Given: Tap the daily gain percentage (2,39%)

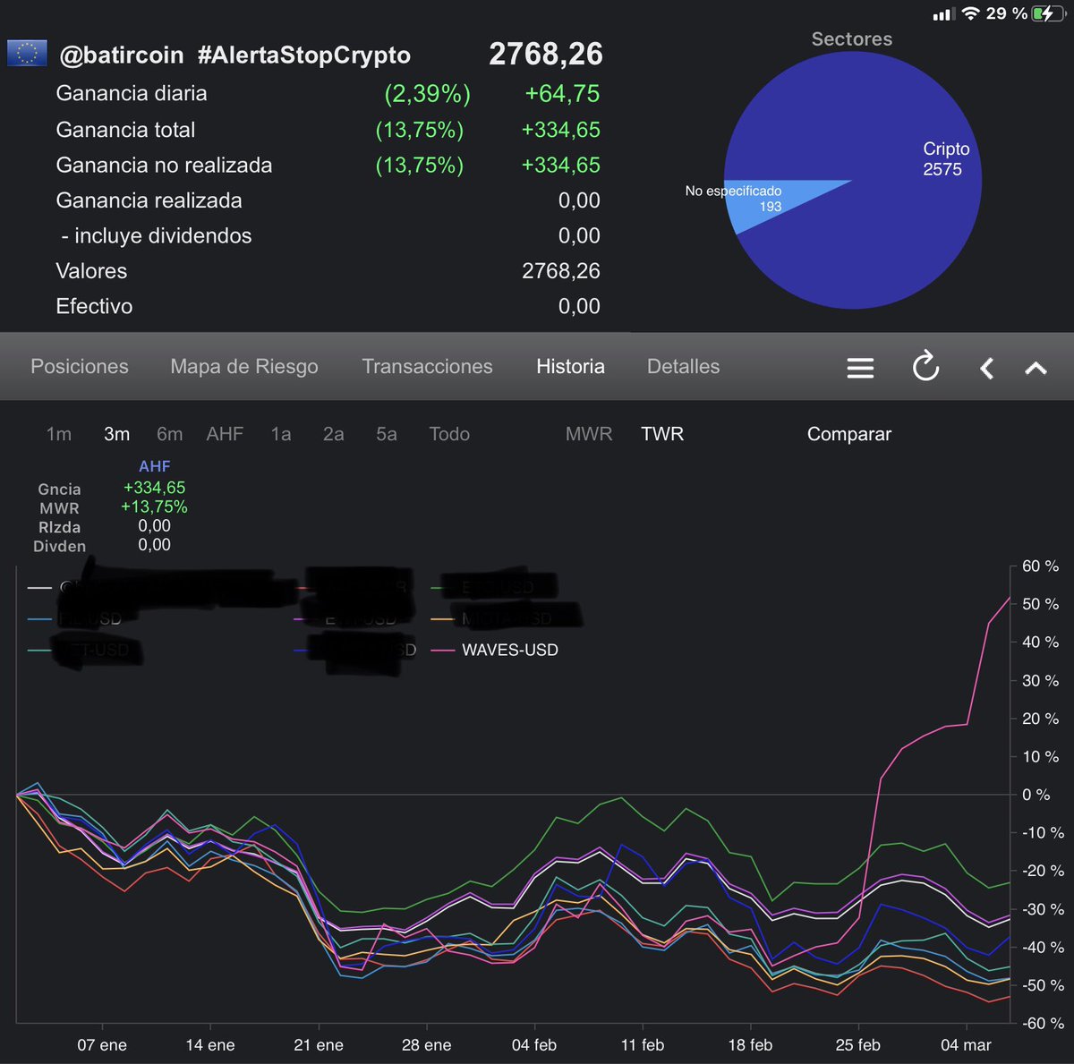Looking at the screenshot, I should pos(428,94).
